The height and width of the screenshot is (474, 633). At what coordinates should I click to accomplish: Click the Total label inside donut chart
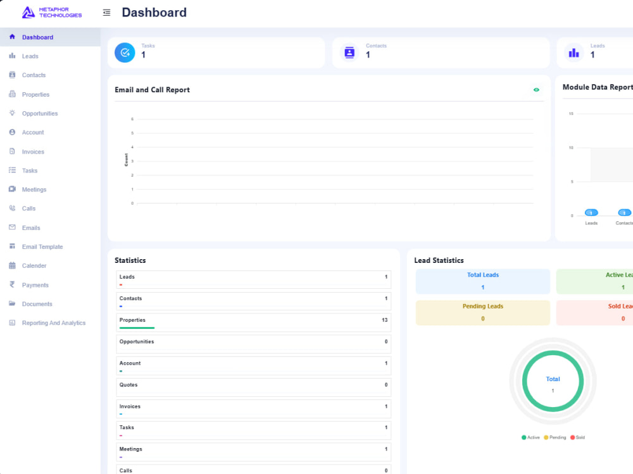point(553,379)
